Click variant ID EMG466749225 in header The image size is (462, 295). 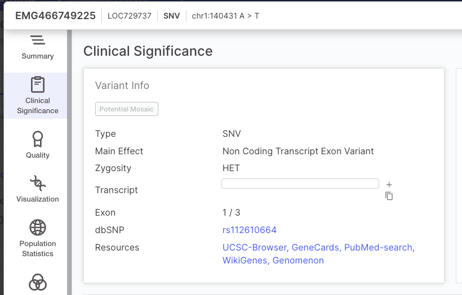coord(55,16)
